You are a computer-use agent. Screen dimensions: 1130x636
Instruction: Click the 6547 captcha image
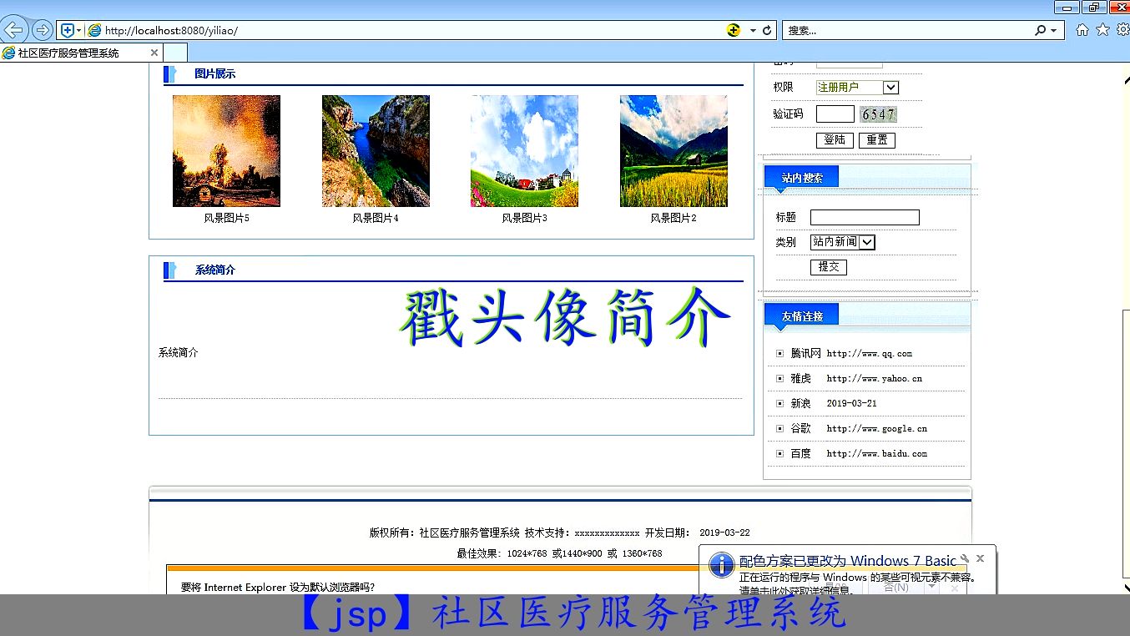878,114
